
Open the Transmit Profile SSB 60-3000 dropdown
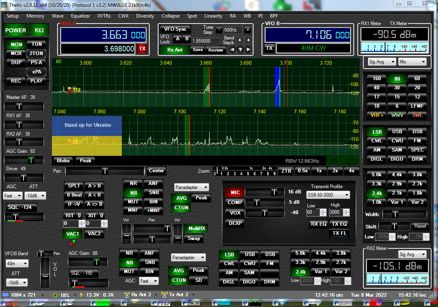click(328, 195)
